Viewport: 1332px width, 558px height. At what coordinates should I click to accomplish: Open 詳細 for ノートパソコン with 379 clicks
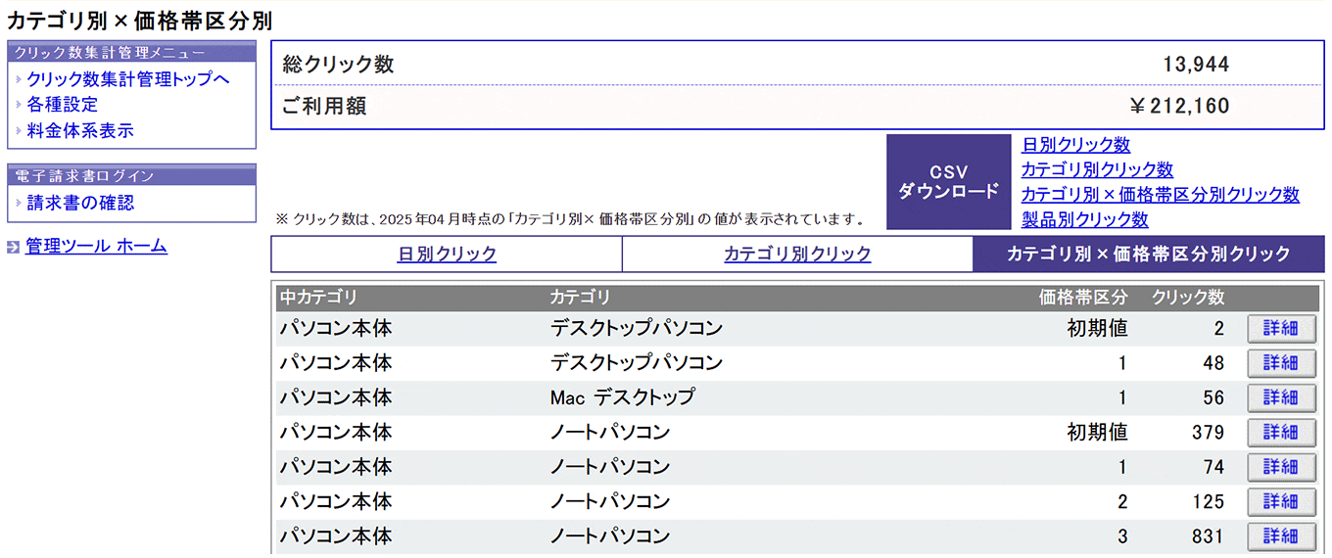click(x=1281, y=433)
